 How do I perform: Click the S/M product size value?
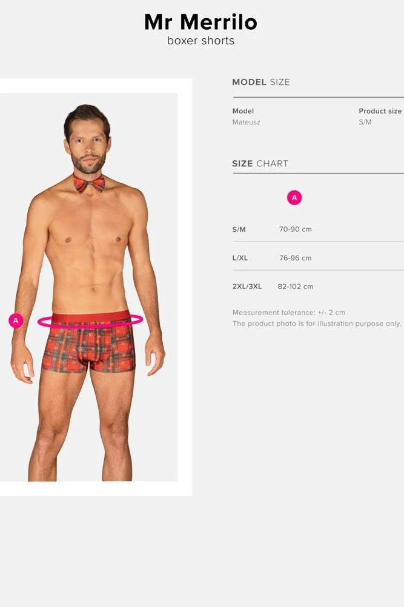click(x=365, y=122)
